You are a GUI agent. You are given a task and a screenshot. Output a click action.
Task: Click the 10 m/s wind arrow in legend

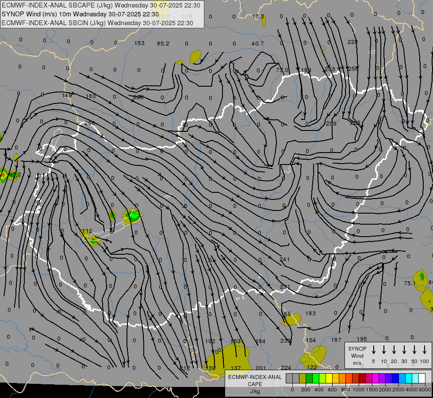pyautogui.click(x=384, y=350)
